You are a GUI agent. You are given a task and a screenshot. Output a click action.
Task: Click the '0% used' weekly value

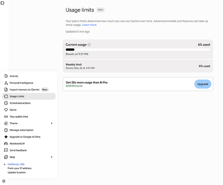tap(204, 66)
